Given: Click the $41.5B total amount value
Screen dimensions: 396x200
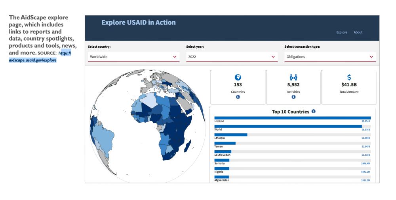Looking at the screenshot, I should tap(349, 84).
